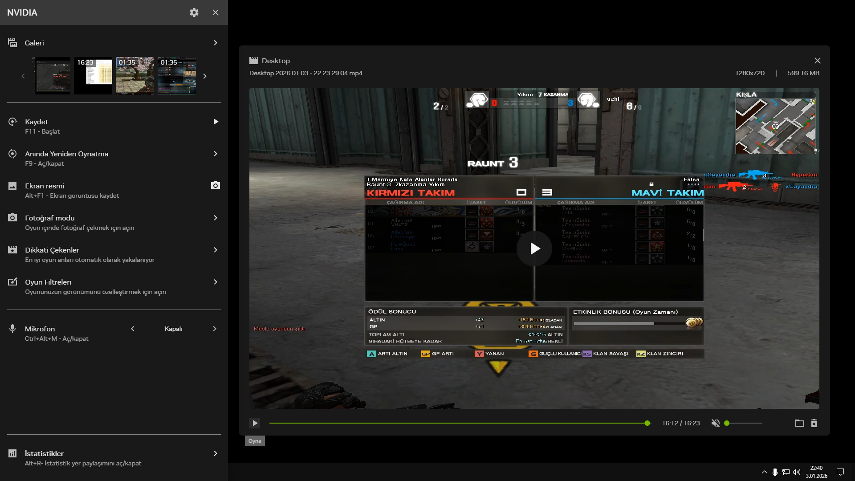Click the Oyun Filtreleri filter icon

click(x=12, y=282)
